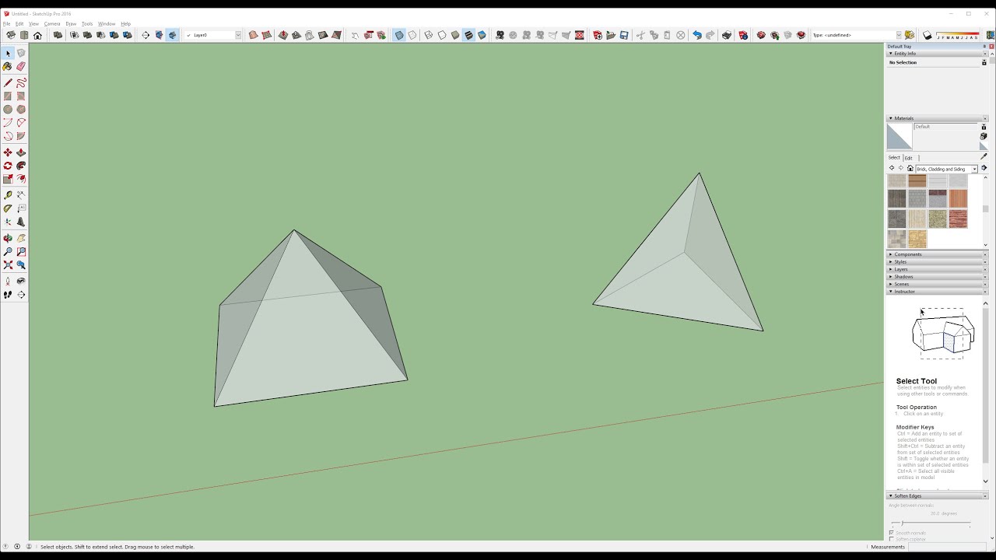Image resolution: width=996 pixels, height=560 pixels.
Task: Select the Select arrow tool
Action: click(8, 54)
